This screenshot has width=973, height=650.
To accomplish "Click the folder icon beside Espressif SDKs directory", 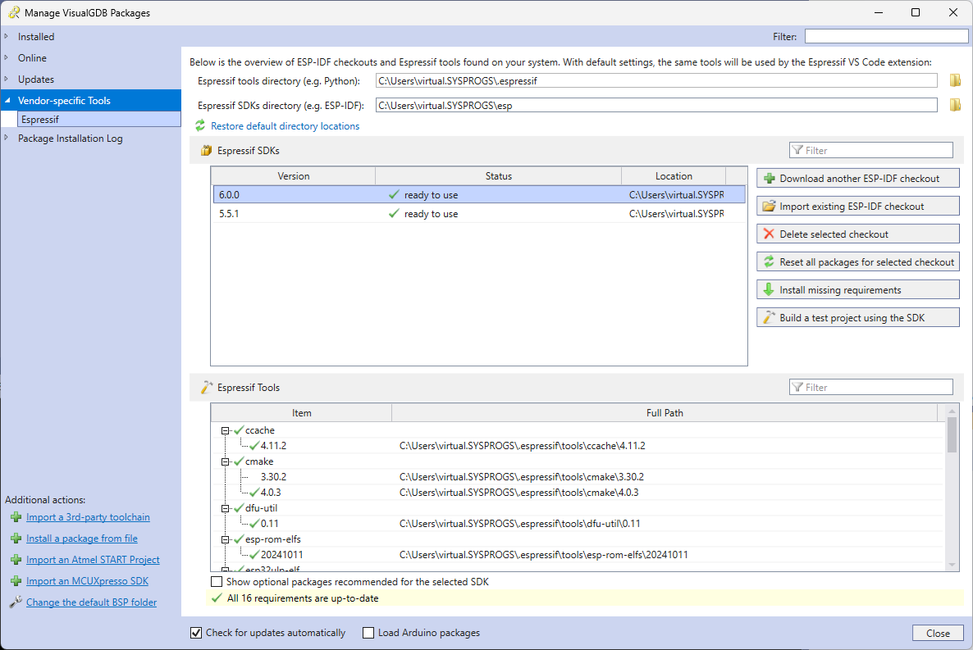I will coord(955,106).
